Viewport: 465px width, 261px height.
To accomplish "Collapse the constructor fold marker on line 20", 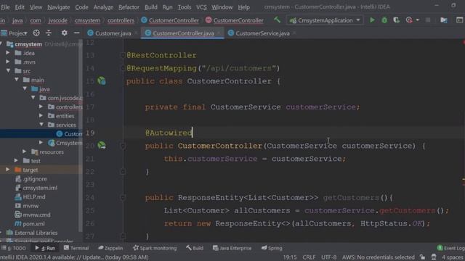I will click(123, 146).
